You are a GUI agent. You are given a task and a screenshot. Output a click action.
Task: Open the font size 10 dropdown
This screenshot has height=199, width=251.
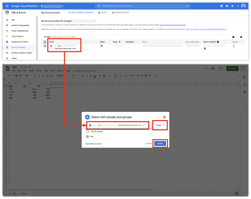[x=76, y=76]
